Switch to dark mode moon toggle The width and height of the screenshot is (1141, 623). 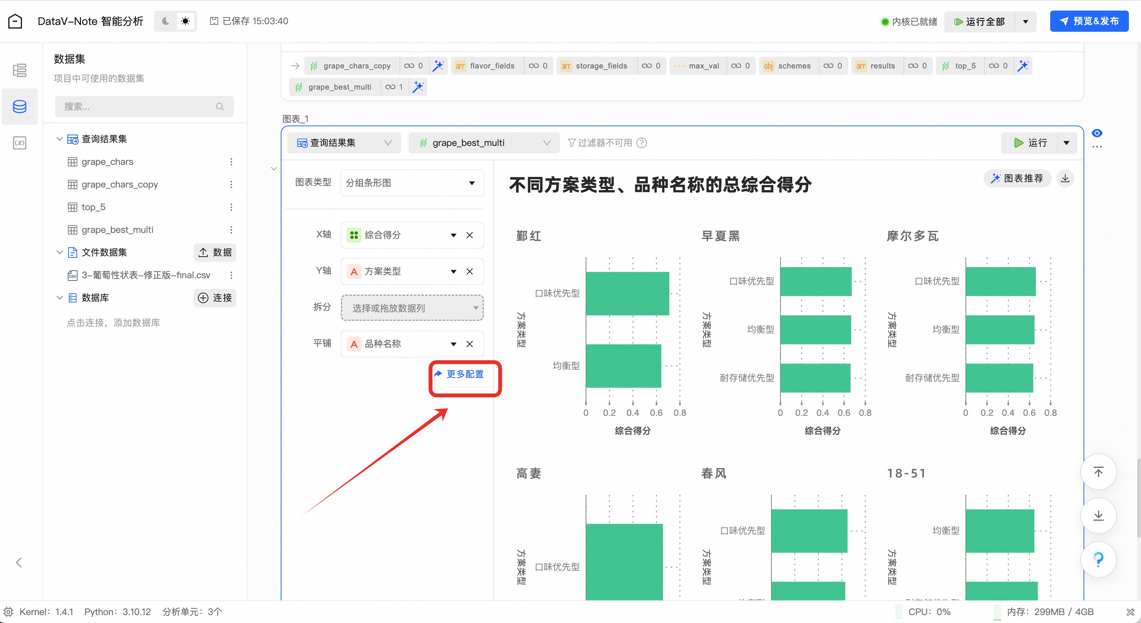click(166, 21)
